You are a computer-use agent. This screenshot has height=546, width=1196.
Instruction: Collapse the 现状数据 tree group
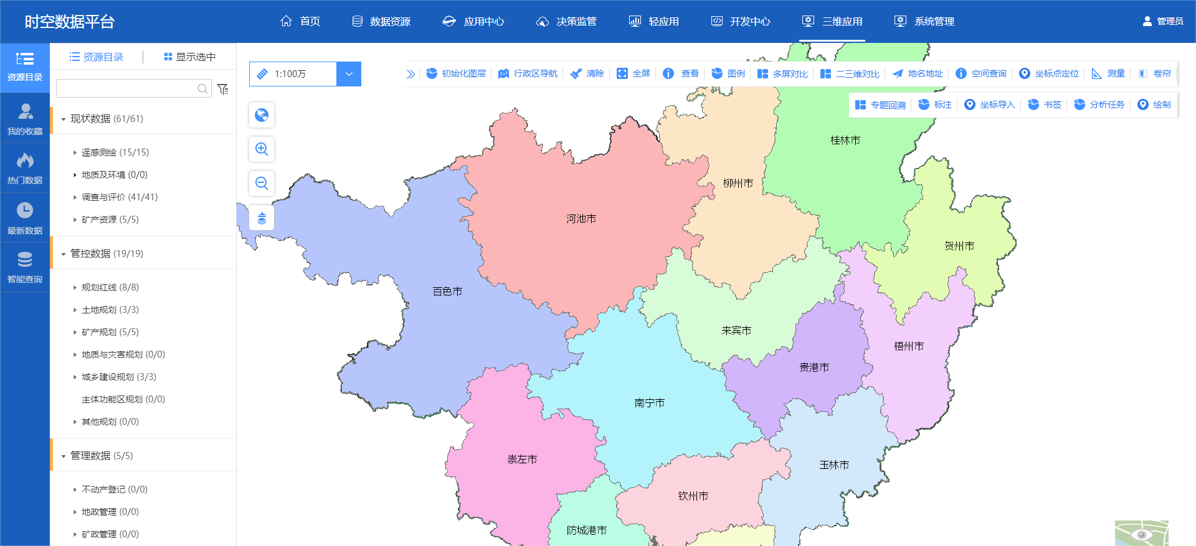64,119
